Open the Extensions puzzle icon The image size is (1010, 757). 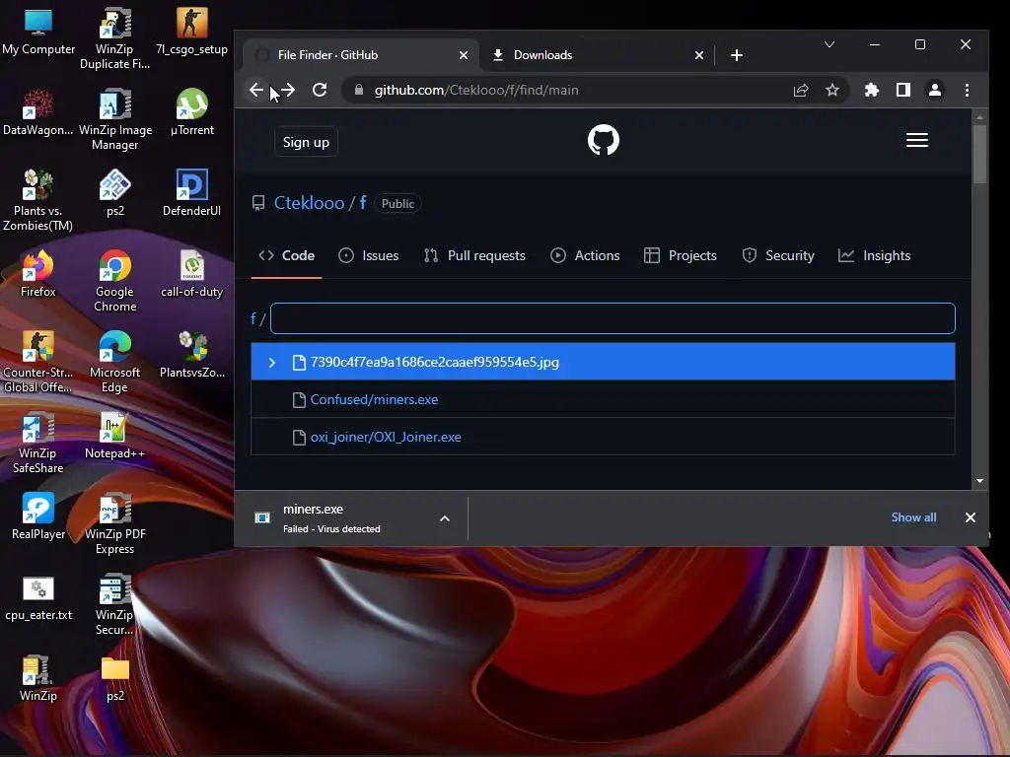pos(872,90)
